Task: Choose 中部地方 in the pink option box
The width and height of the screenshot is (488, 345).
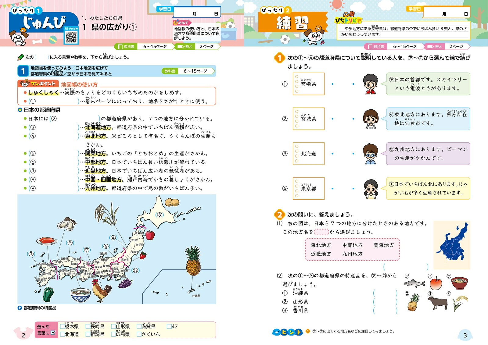Action: [352, 245]
